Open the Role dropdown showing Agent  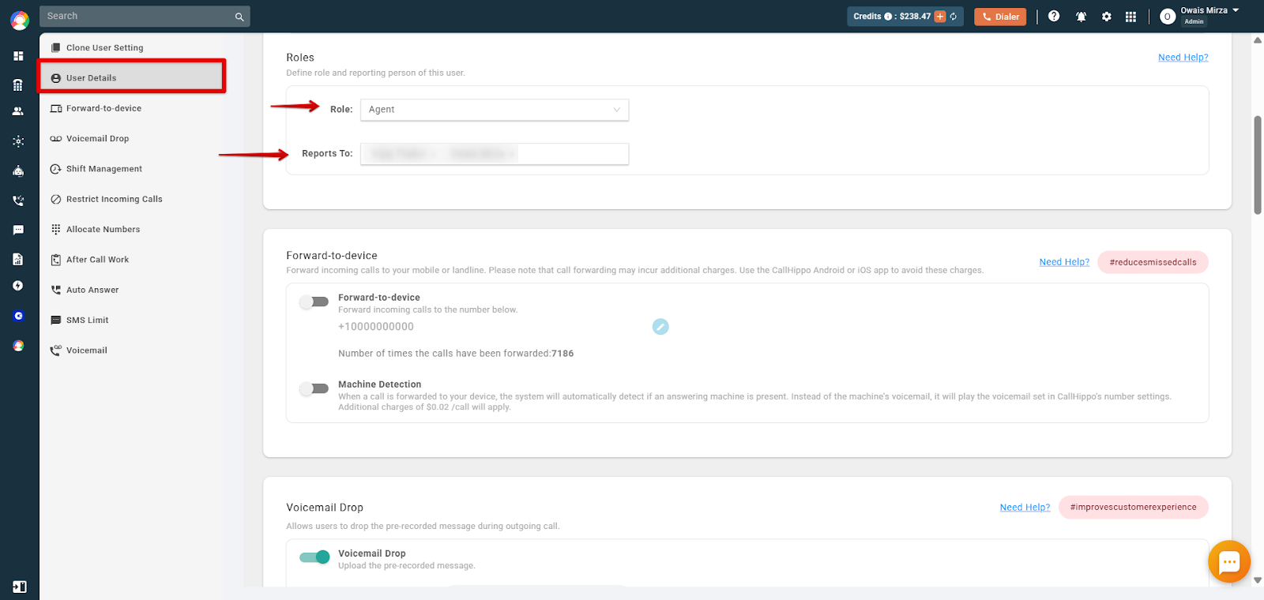pyautogui.click(x=495, y=110)
